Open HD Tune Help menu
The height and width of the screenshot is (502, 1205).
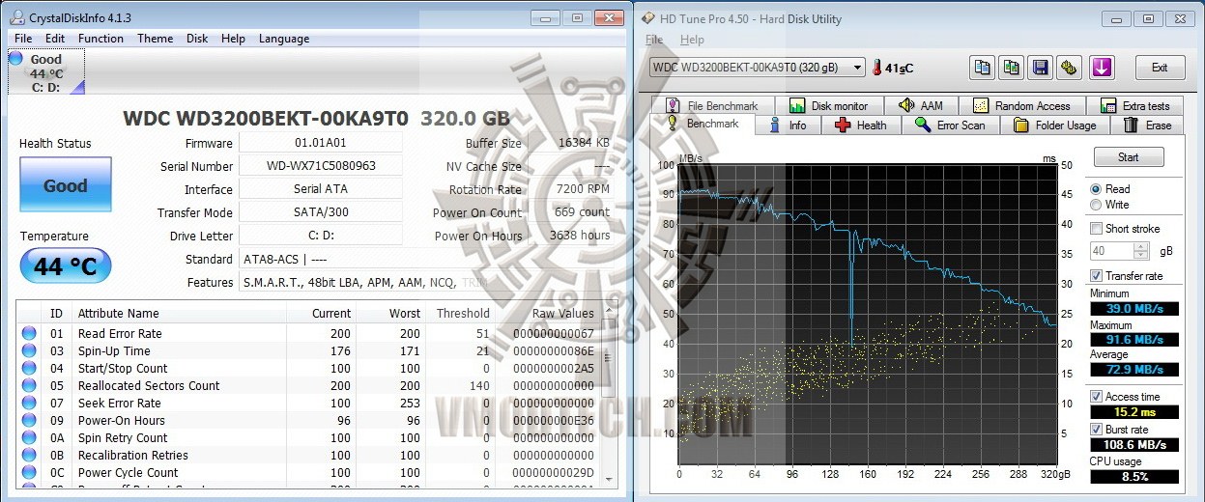[692, 40]
